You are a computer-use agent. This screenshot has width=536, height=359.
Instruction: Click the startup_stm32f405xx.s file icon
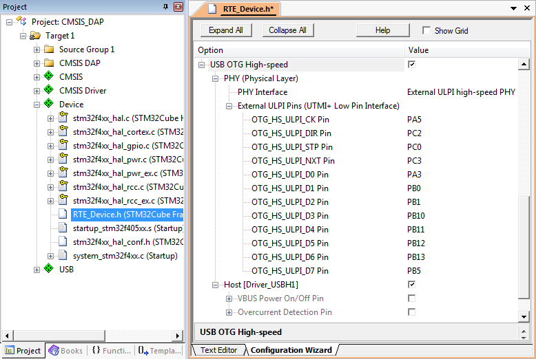point(63,228)
